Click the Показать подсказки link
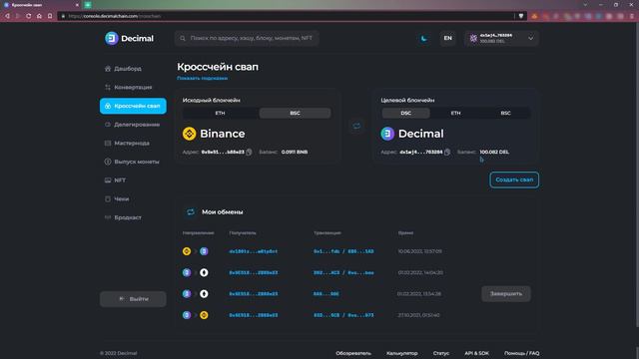 (202, 78)
